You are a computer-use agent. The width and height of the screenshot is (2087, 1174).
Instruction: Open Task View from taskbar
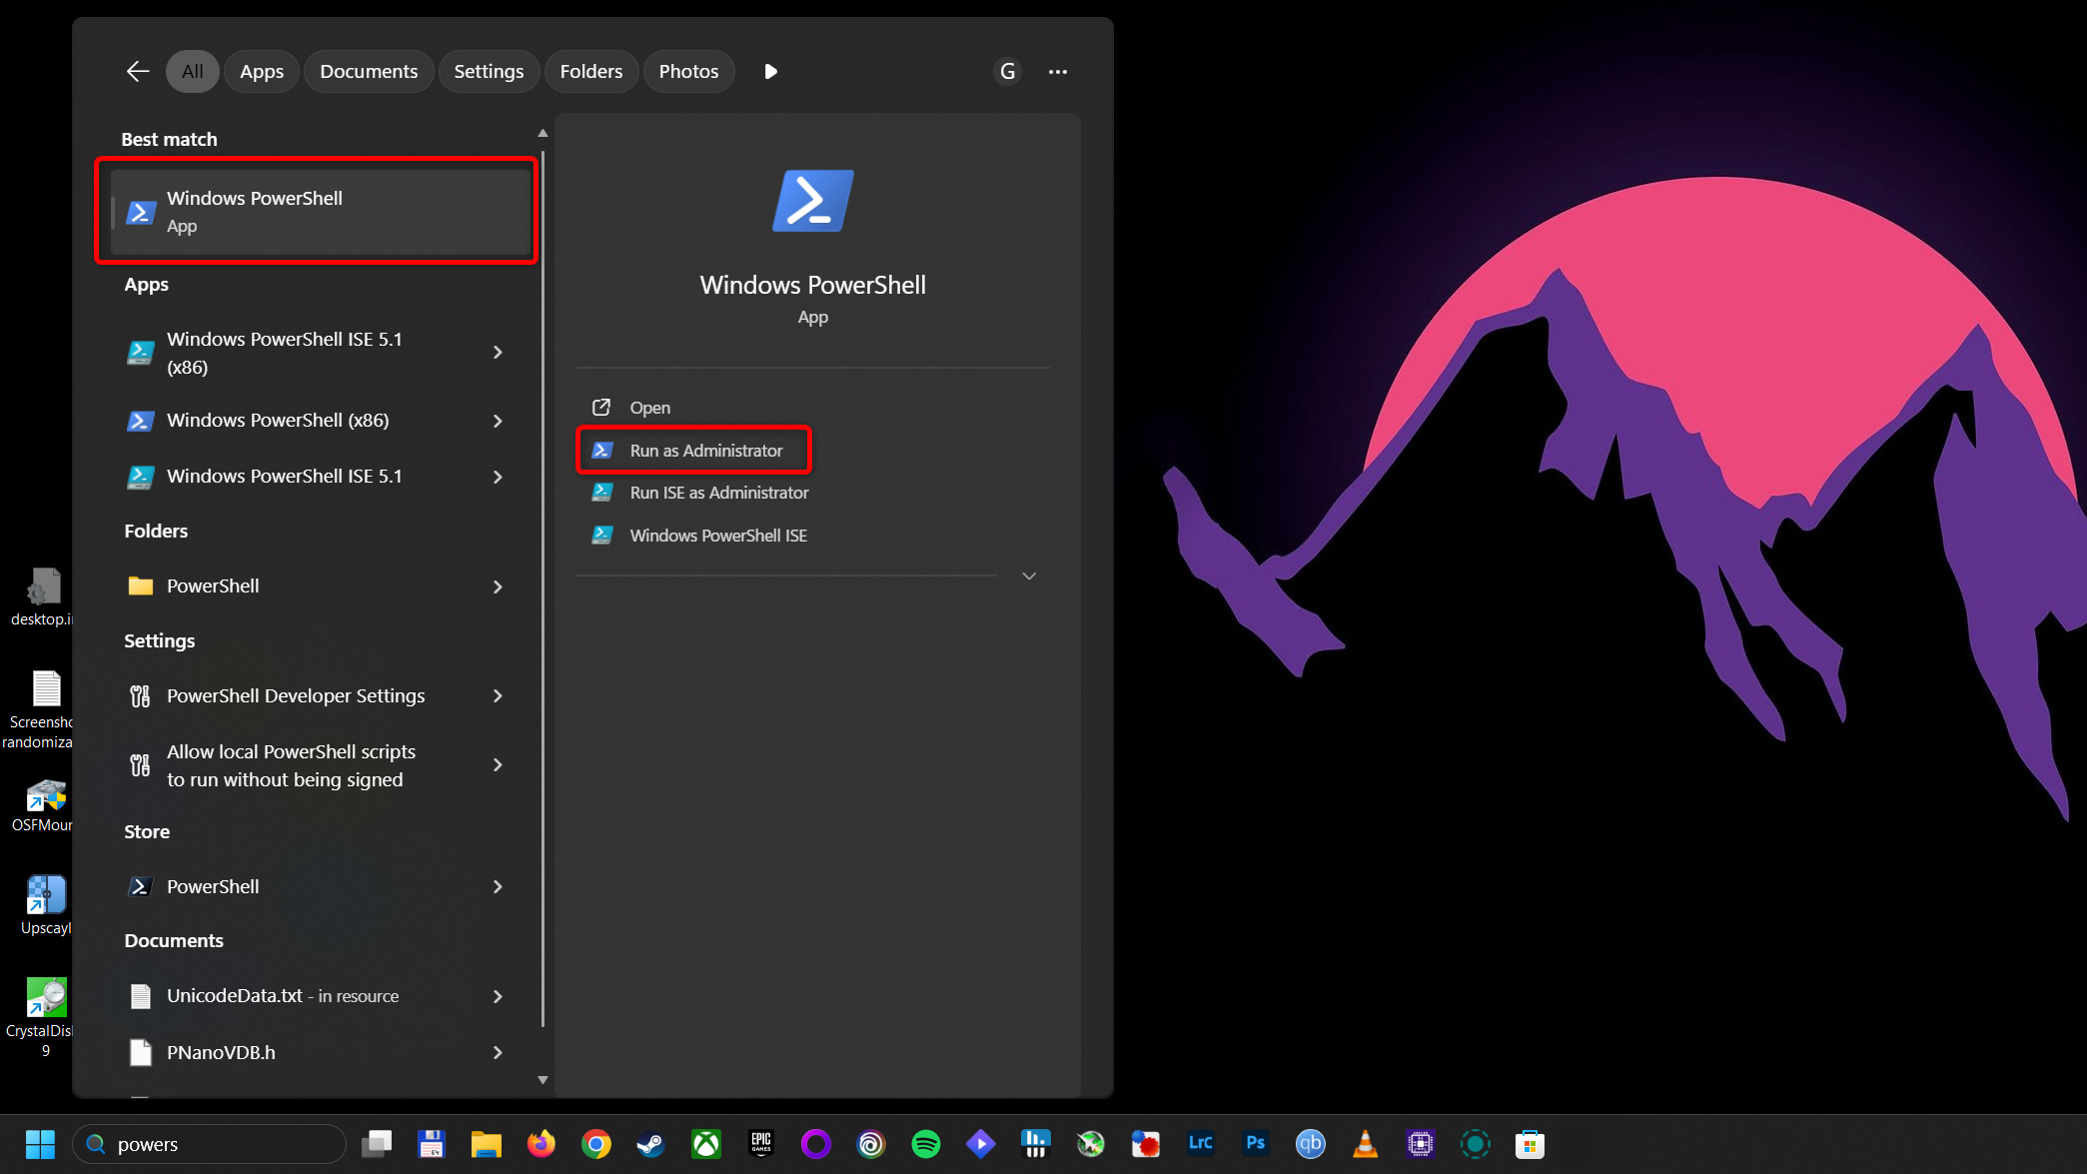click(x=377, y=1144)
